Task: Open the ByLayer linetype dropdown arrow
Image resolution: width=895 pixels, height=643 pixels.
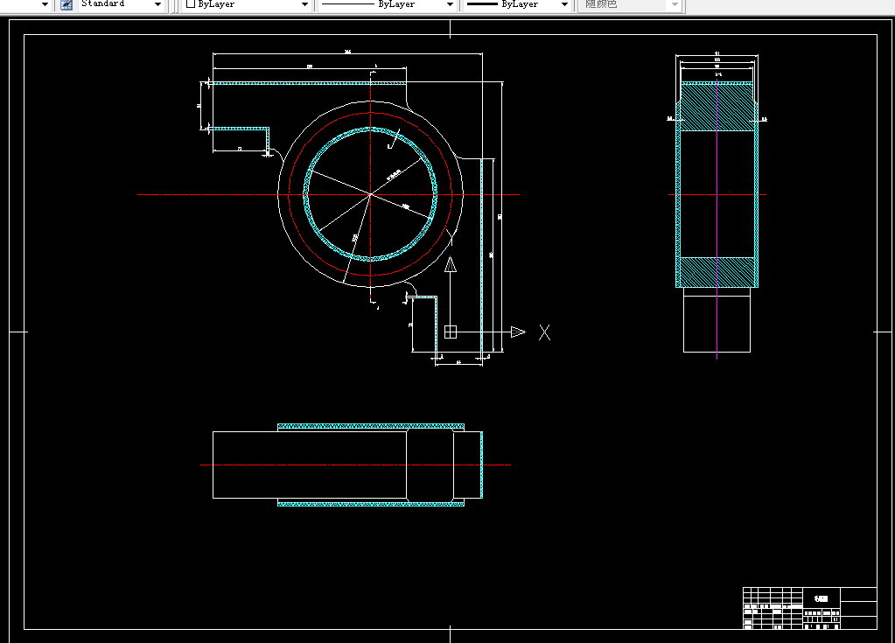Action: pos(450,4)
